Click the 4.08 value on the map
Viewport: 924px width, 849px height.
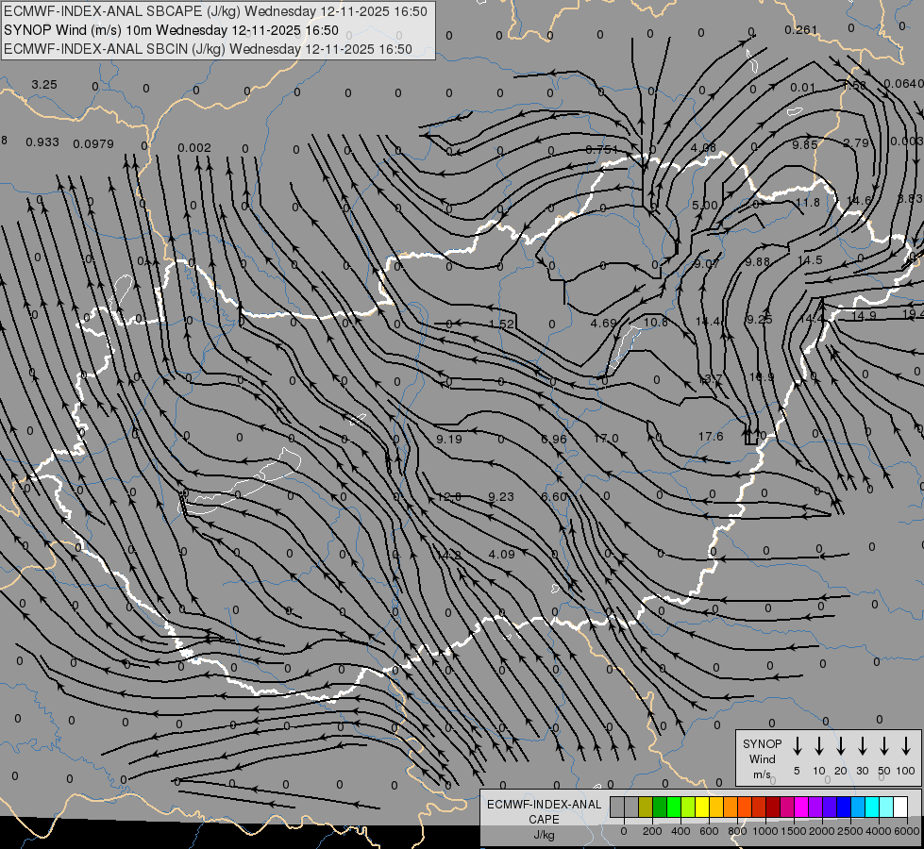pyautogui.click(x=703, y=147)
